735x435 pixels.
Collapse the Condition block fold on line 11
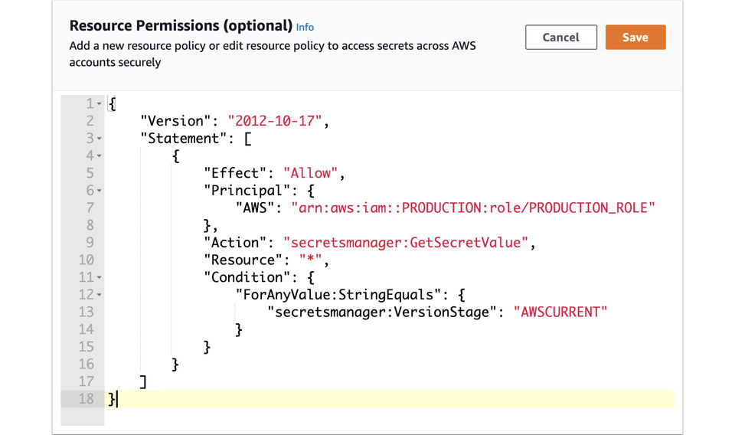[100, 277]
